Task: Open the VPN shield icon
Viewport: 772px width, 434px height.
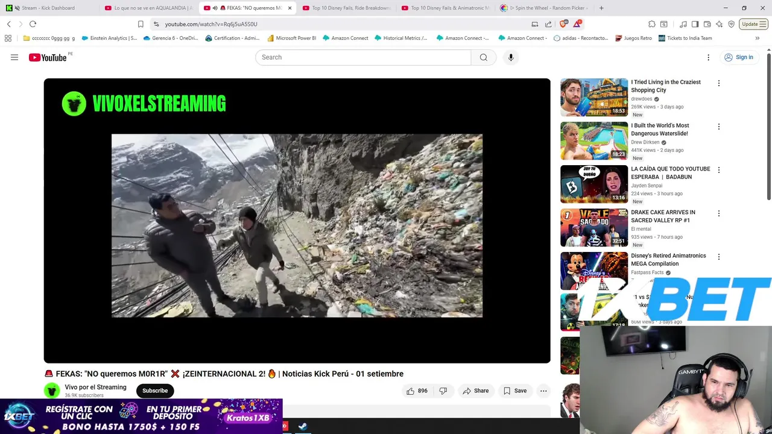Action: [731, 24]
